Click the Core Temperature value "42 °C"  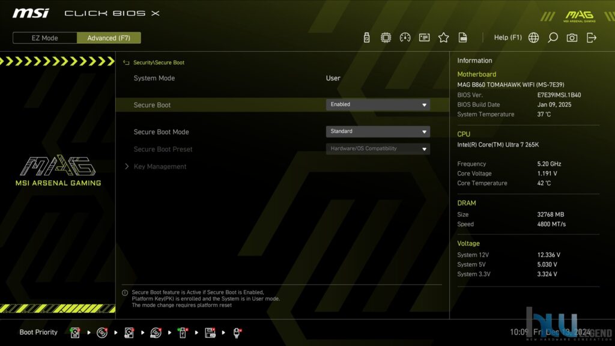click(544, 183)
